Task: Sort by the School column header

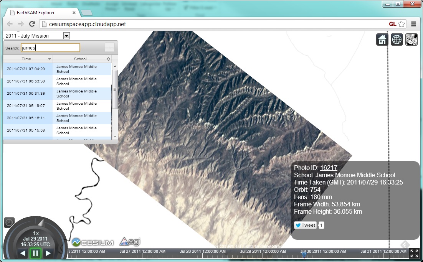Action: coord(82,59)
